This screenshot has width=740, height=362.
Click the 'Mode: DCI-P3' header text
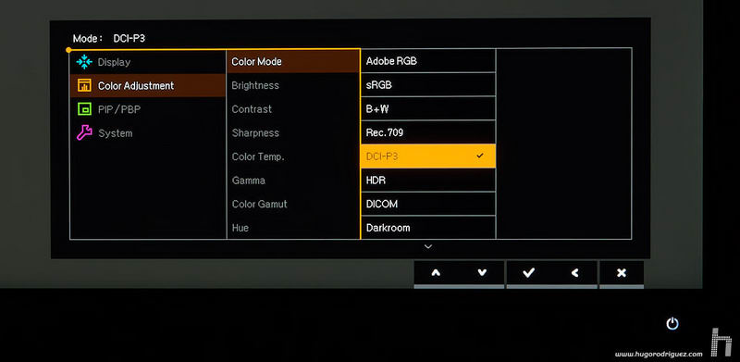(x=109, y=39)
